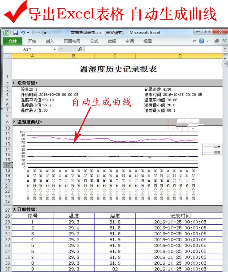This screenshot has width=228, height=272.
Task: Select column A header
Action: tap(33, 56)
